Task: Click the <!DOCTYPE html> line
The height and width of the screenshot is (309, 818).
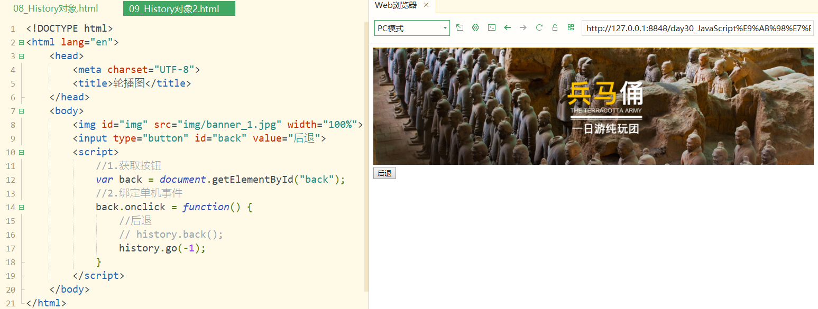Action: coord(69,29)
